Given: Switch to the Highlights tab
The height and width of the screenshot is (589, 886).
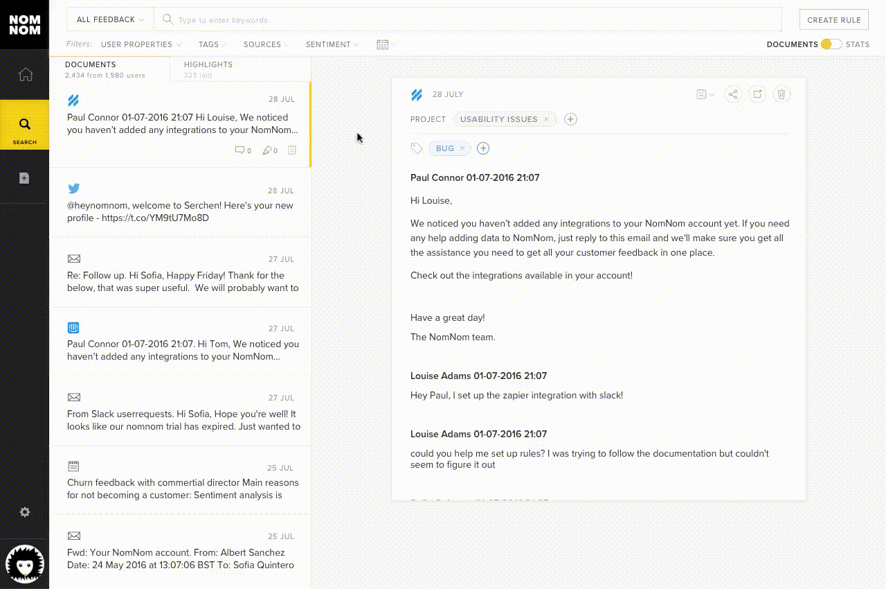Looking at the screenshot, I should pos(208,64).
